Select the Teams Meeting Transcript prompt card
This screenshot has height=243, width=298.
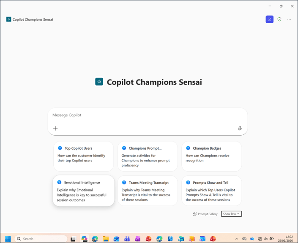[x=148, y=191]
